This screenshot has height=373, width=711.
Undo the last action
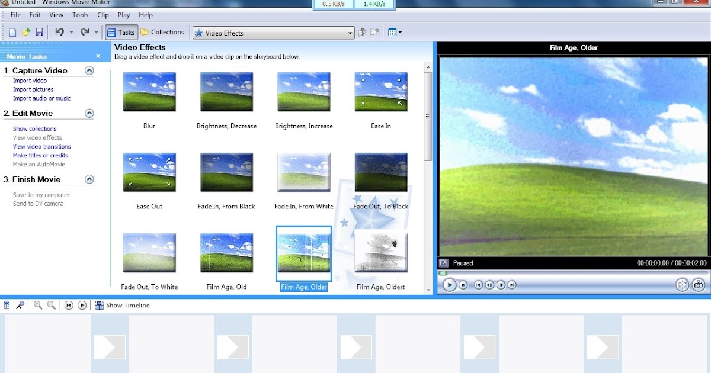pos(59,33)
